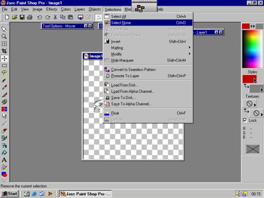Click the Jasc Paint Shop Pro taskbar button
Screen dimensions: 264x198
tap(86, 193)
